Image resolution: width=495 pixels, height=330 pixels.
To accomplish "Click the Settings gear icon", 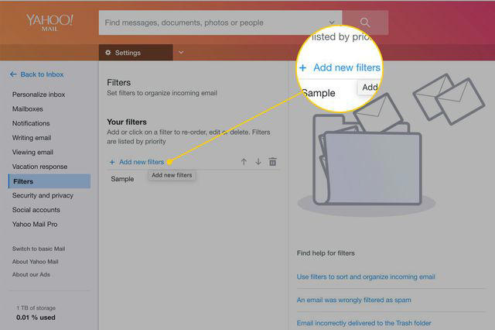I will [108, 53].
